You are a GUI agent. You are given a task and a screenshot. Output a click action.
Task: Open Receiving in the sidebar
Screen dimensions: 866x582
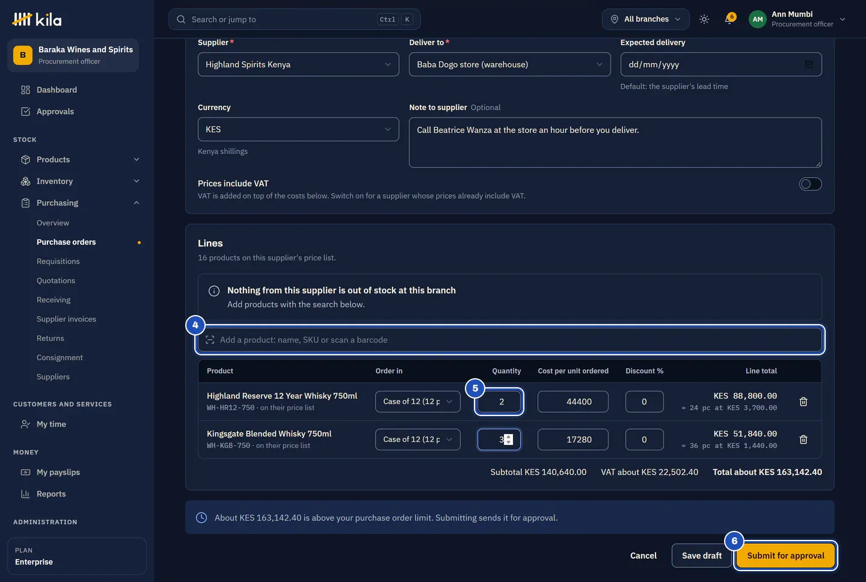(54, 300)
